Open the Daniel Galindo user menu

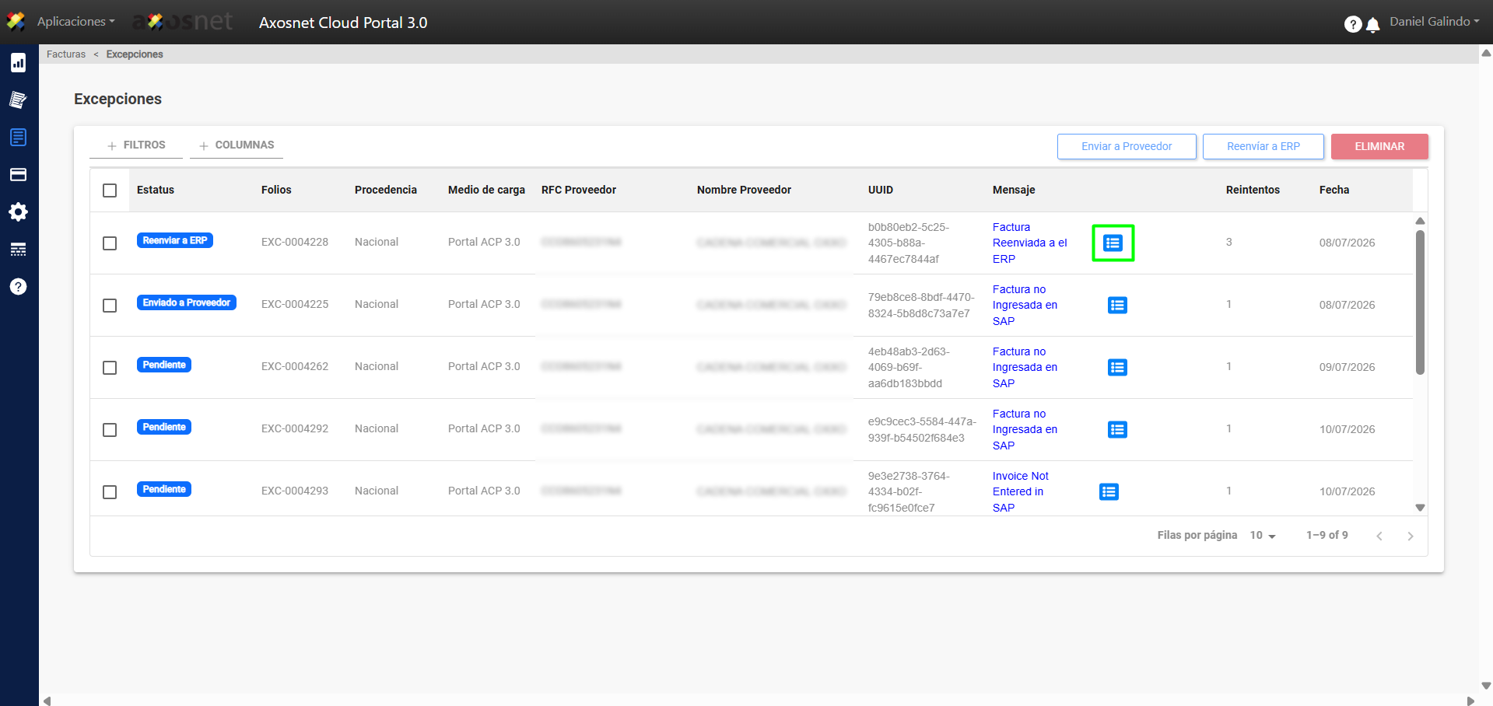(1435, 22)
